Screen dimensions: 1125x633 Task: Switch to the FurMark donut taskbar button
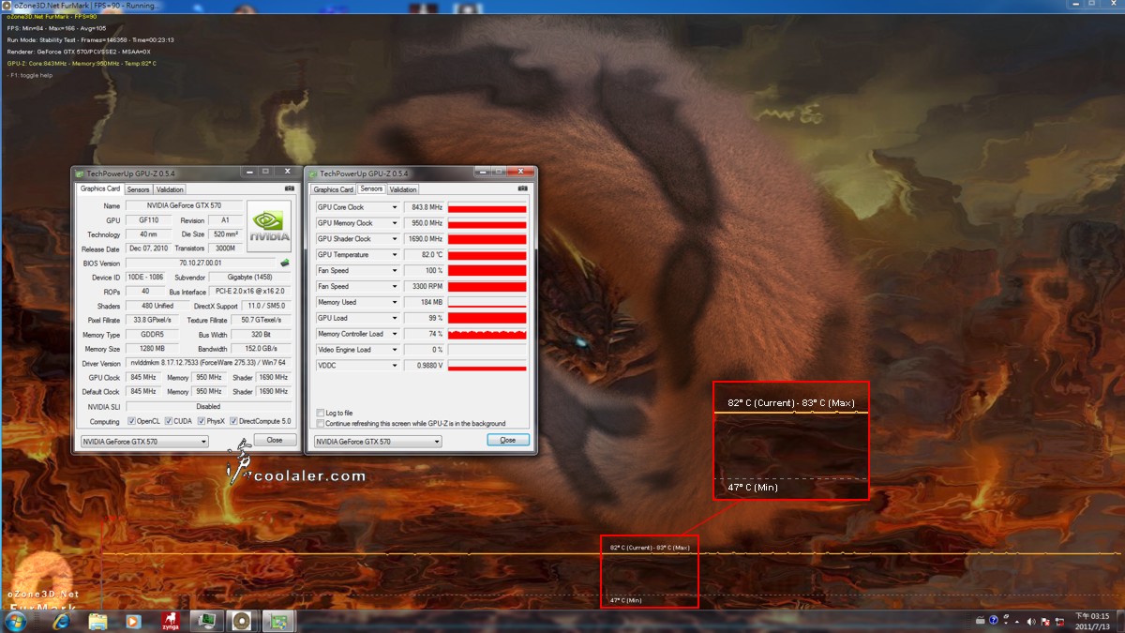(x=242, y=621)
